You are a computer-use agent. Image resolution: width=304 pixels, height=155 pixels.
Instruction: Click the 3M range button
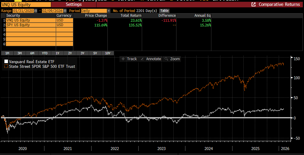(19, 53)
